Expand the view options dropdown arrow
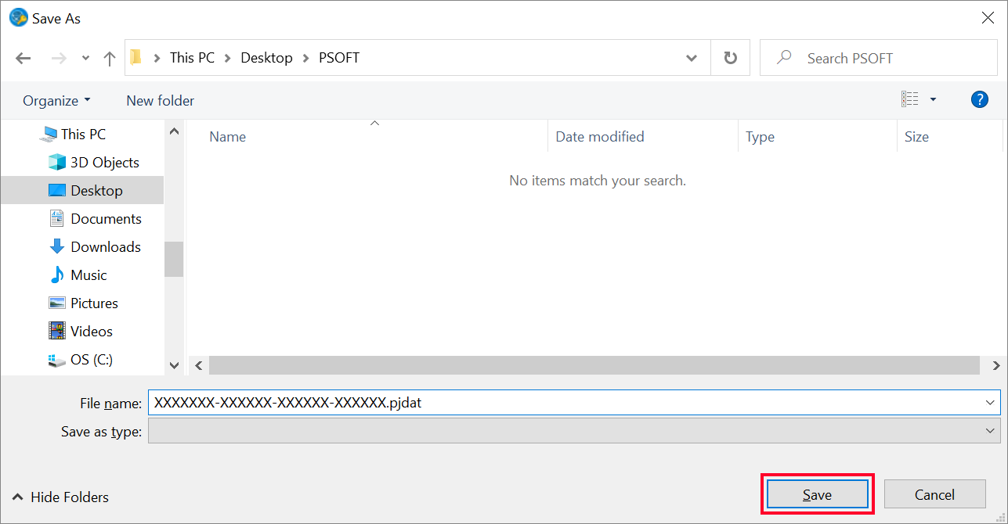 933,99
